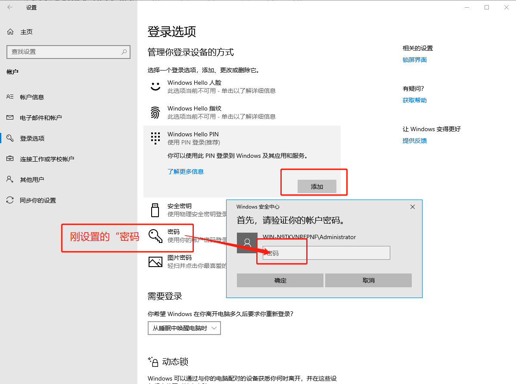Viewport: 516px width, 384px height.
Task: Click the Windows Hello PIN dots icon
Action: point(155,138)
